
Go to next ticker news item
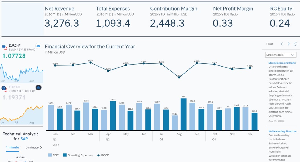click(x=289, y=44)
